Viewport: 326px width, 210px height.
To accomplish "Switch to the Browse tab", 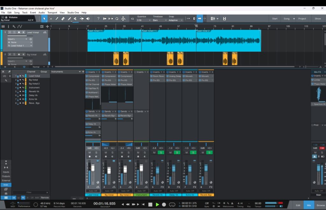I will [320, 205].
